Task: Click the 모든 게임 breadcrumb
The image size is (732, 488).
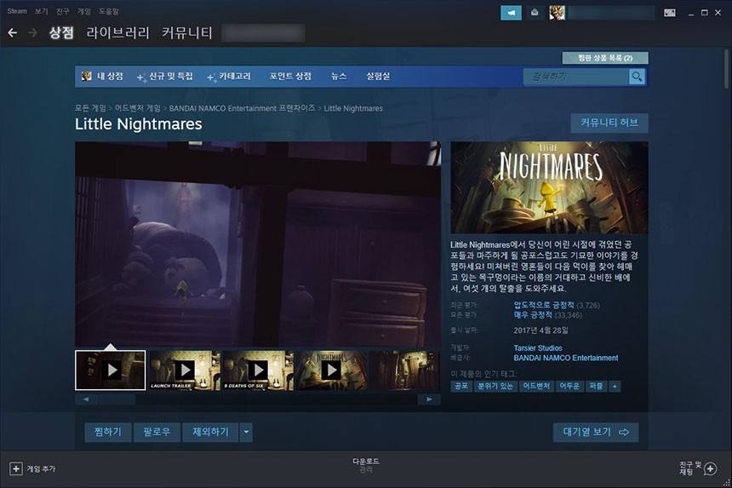Action: click(90, 108)
